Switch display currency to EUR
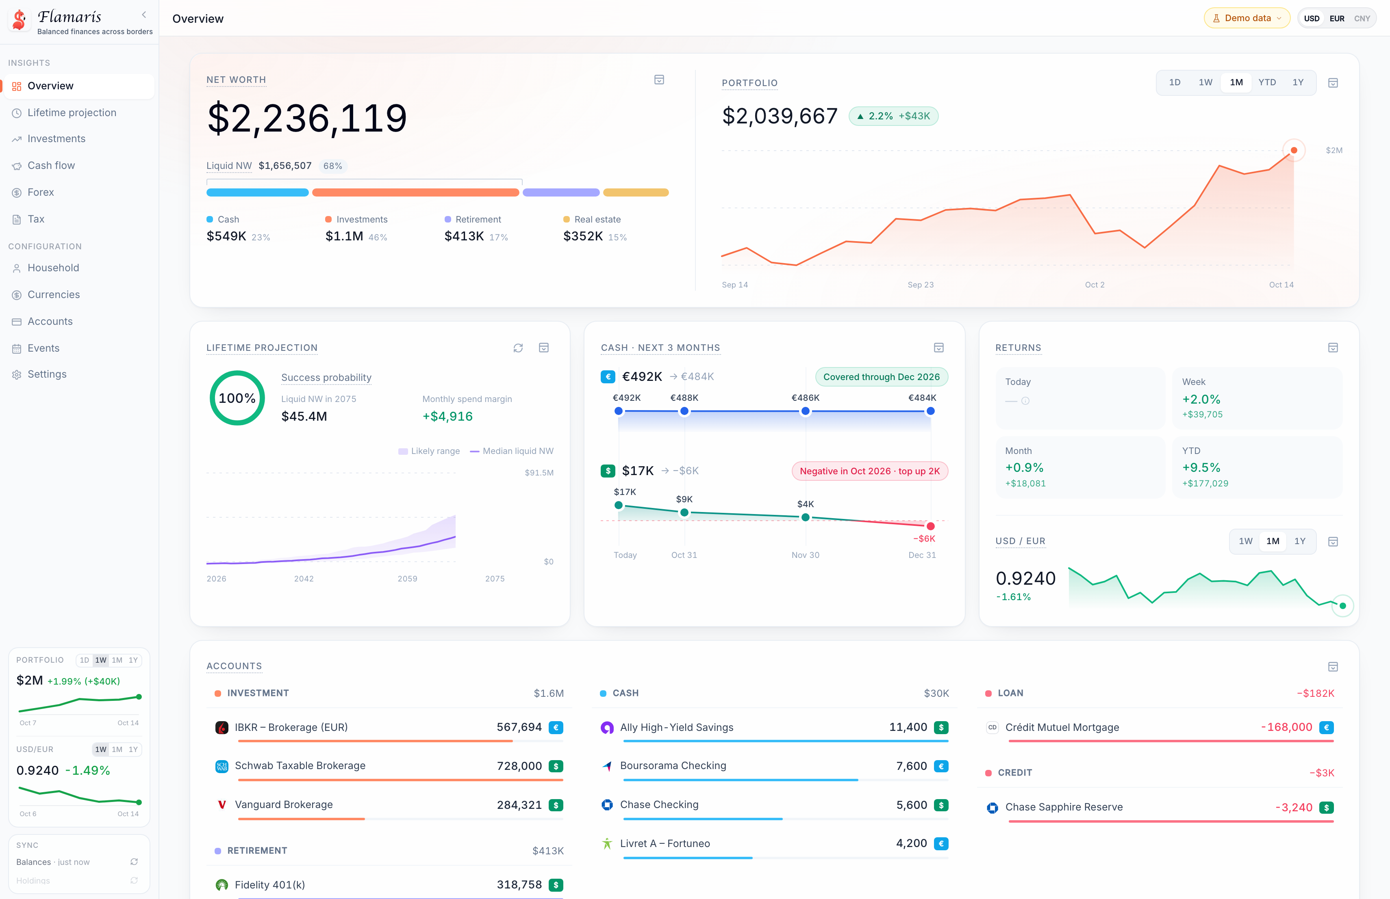1390x899 pixels. 1337,19
